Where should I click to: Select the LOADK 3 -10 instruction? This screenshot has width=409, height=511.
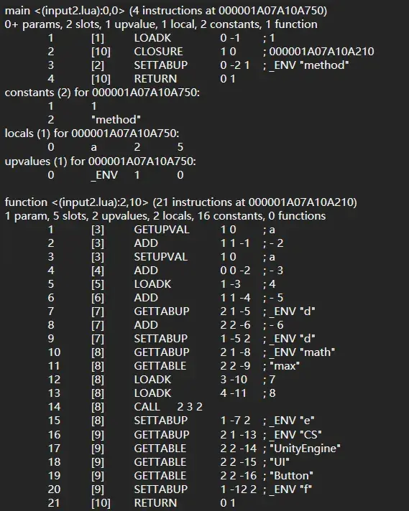point(162,380)
